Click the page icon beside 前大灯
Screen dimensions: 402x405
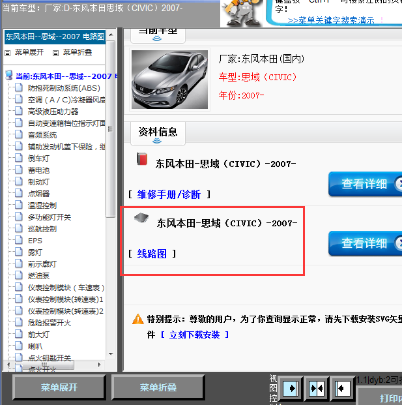click(x=19, y=334)
